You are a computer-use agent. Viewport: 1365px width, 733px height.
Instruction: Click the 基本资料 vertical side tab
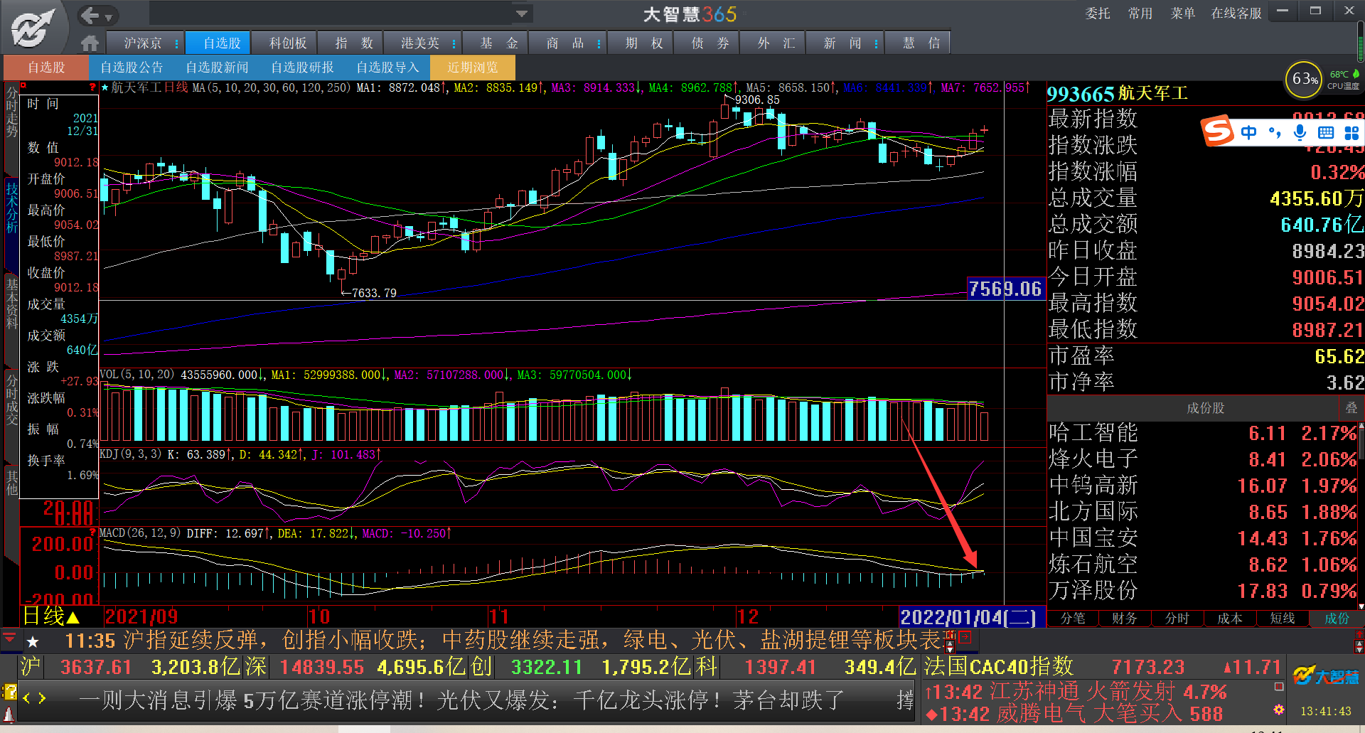(x=11, y=304)
